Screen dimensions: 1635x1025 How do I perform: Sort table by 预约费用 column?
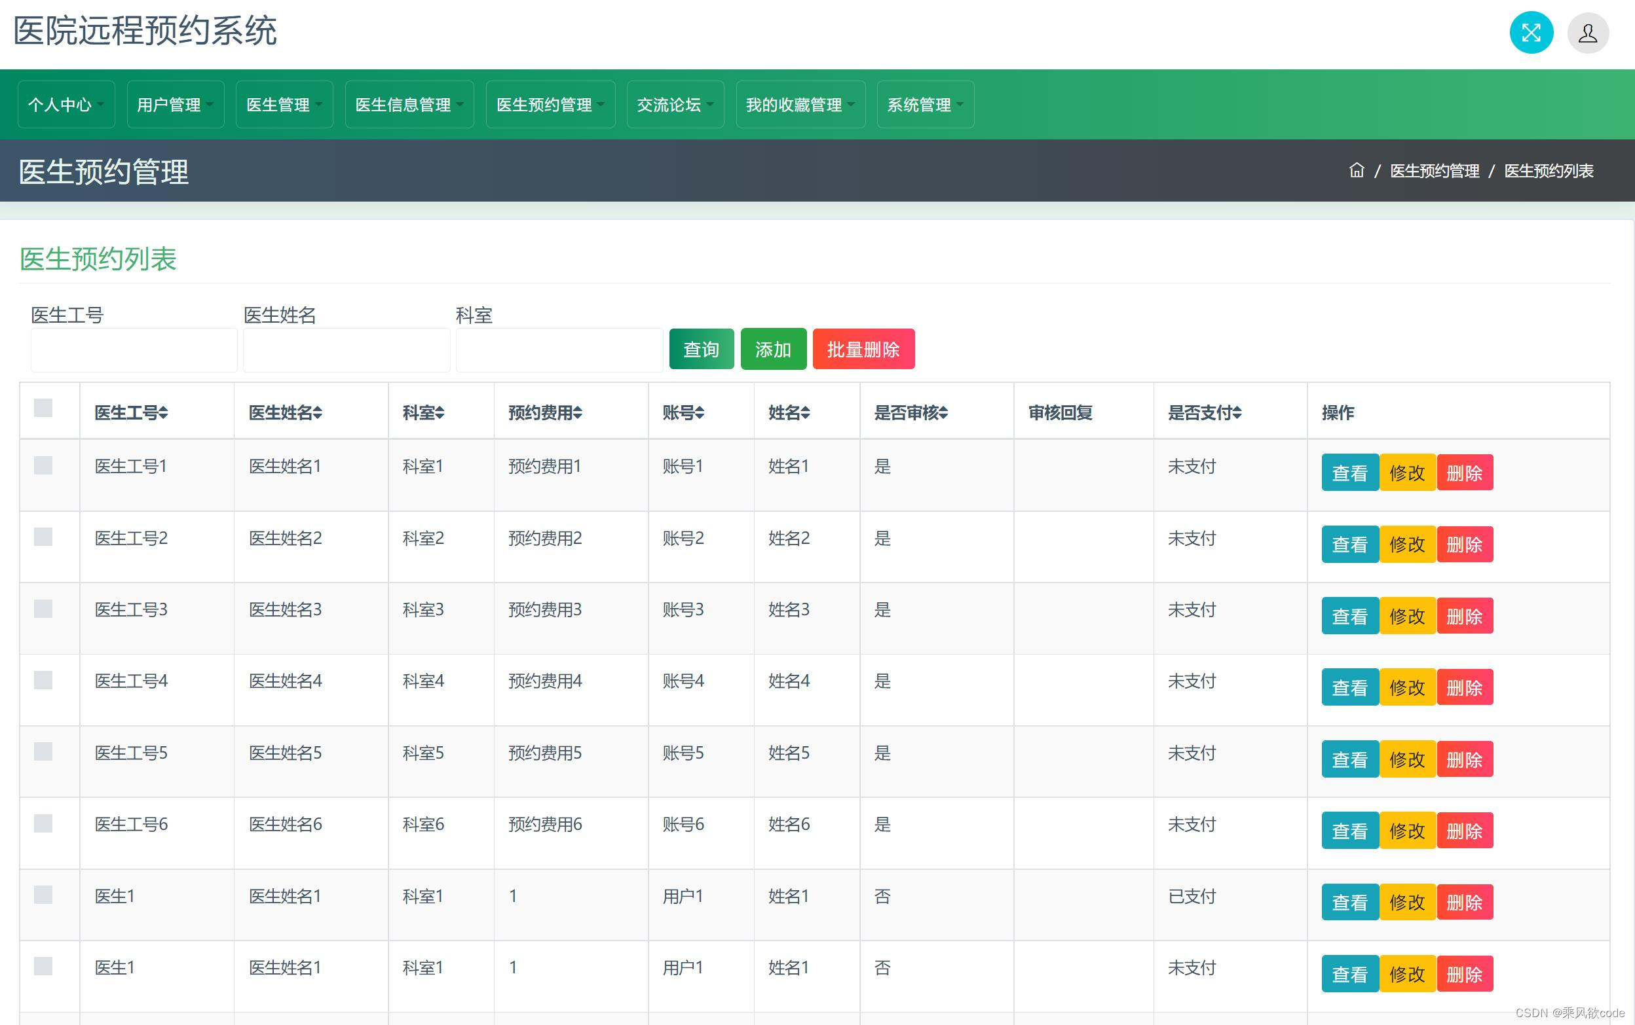pyautogui.click(x=577, y=412)
